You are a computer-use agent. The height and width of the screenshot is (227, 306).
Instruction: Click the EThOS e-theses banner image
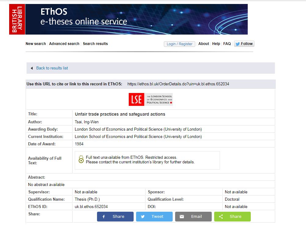136,19
